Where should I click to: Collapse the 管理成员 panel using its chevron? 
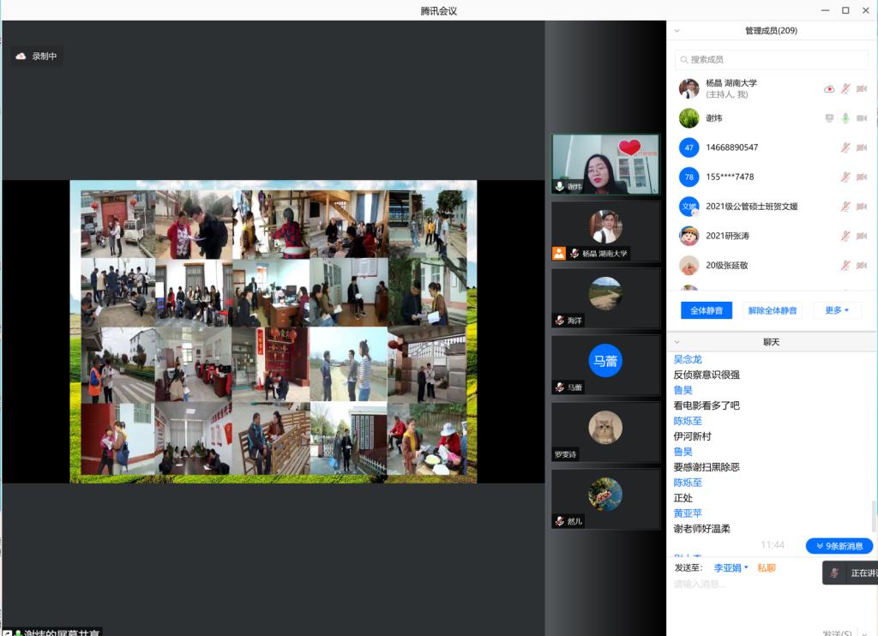coord(677,31)
